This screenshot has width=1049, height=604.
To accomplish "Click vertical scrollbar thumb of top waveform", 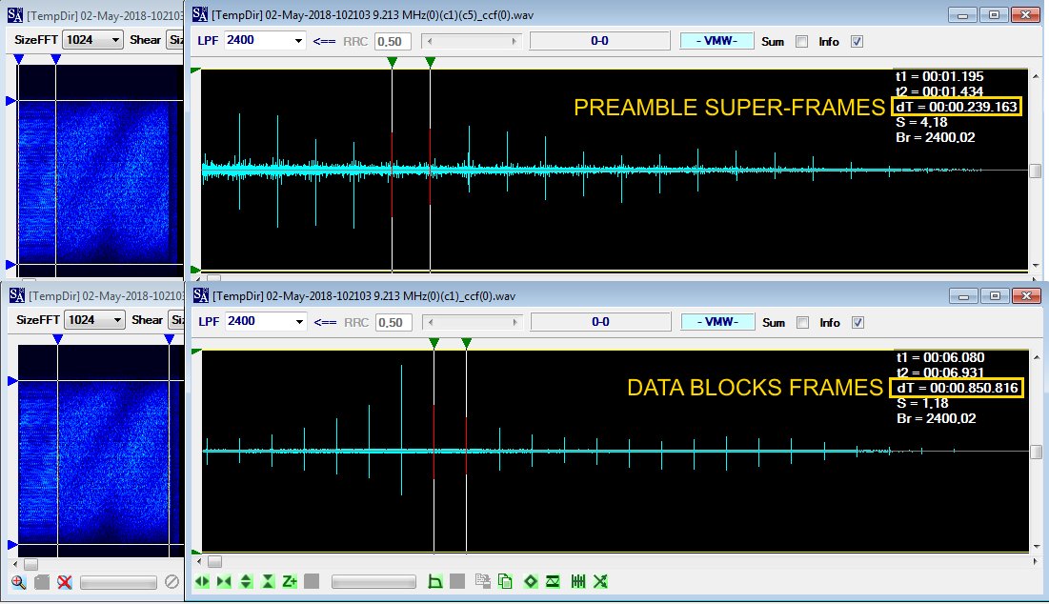I will 1037,171.
